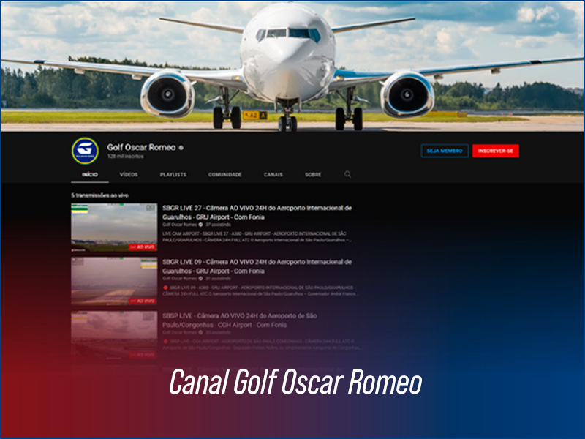
Task: Click the '5 transmissões ao vivo' section heading
Action: point(99,195)
